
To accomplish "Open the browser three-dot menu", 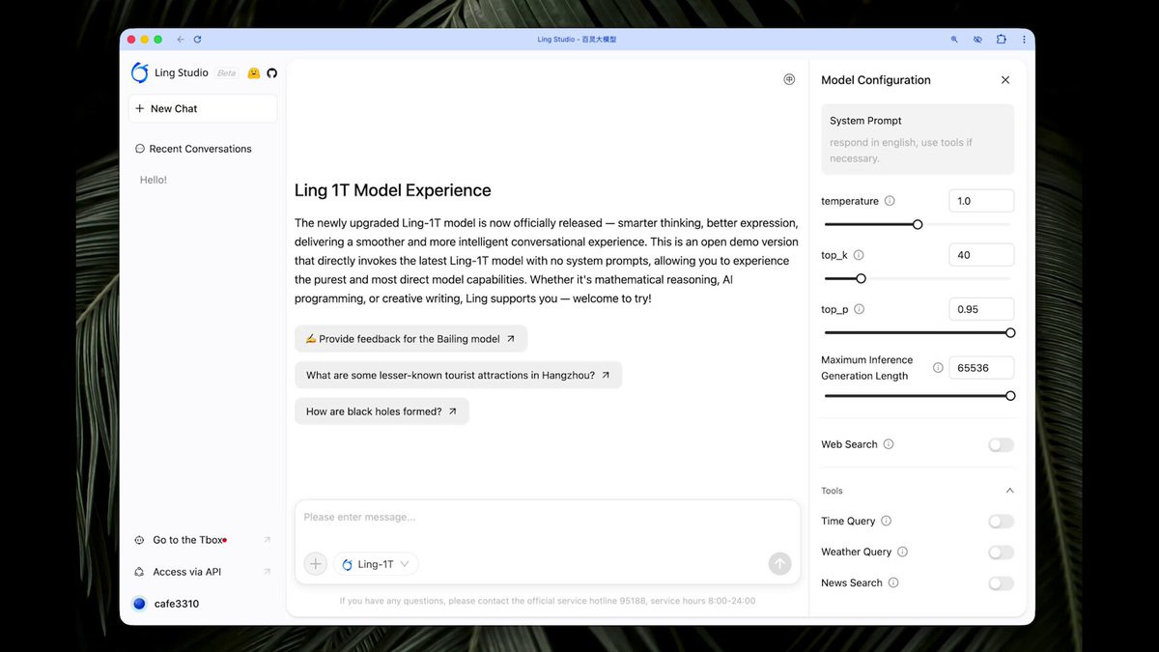I will click(x=1023, y=40).
